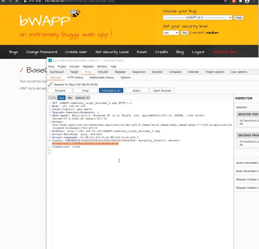Switch to the Dashboard tab
The width and height of the screenshot is (259, 249).
pyautogui.click(x=57, y=72)
